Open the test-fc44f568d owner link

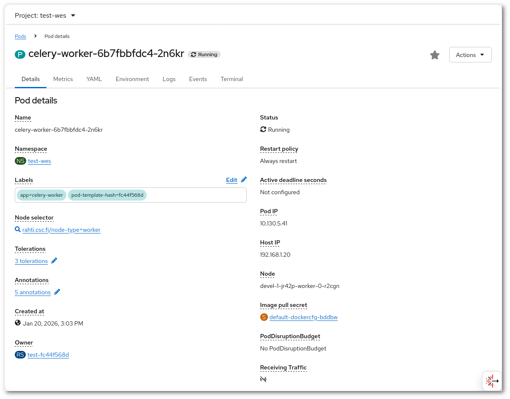pyautogui.click(x=48, y=355)
